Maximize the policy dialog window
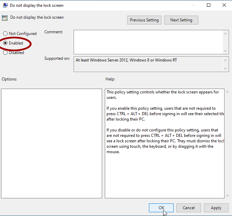Viewport: 232px width, 216px height. pyautogui.click(x=209, y=5)
